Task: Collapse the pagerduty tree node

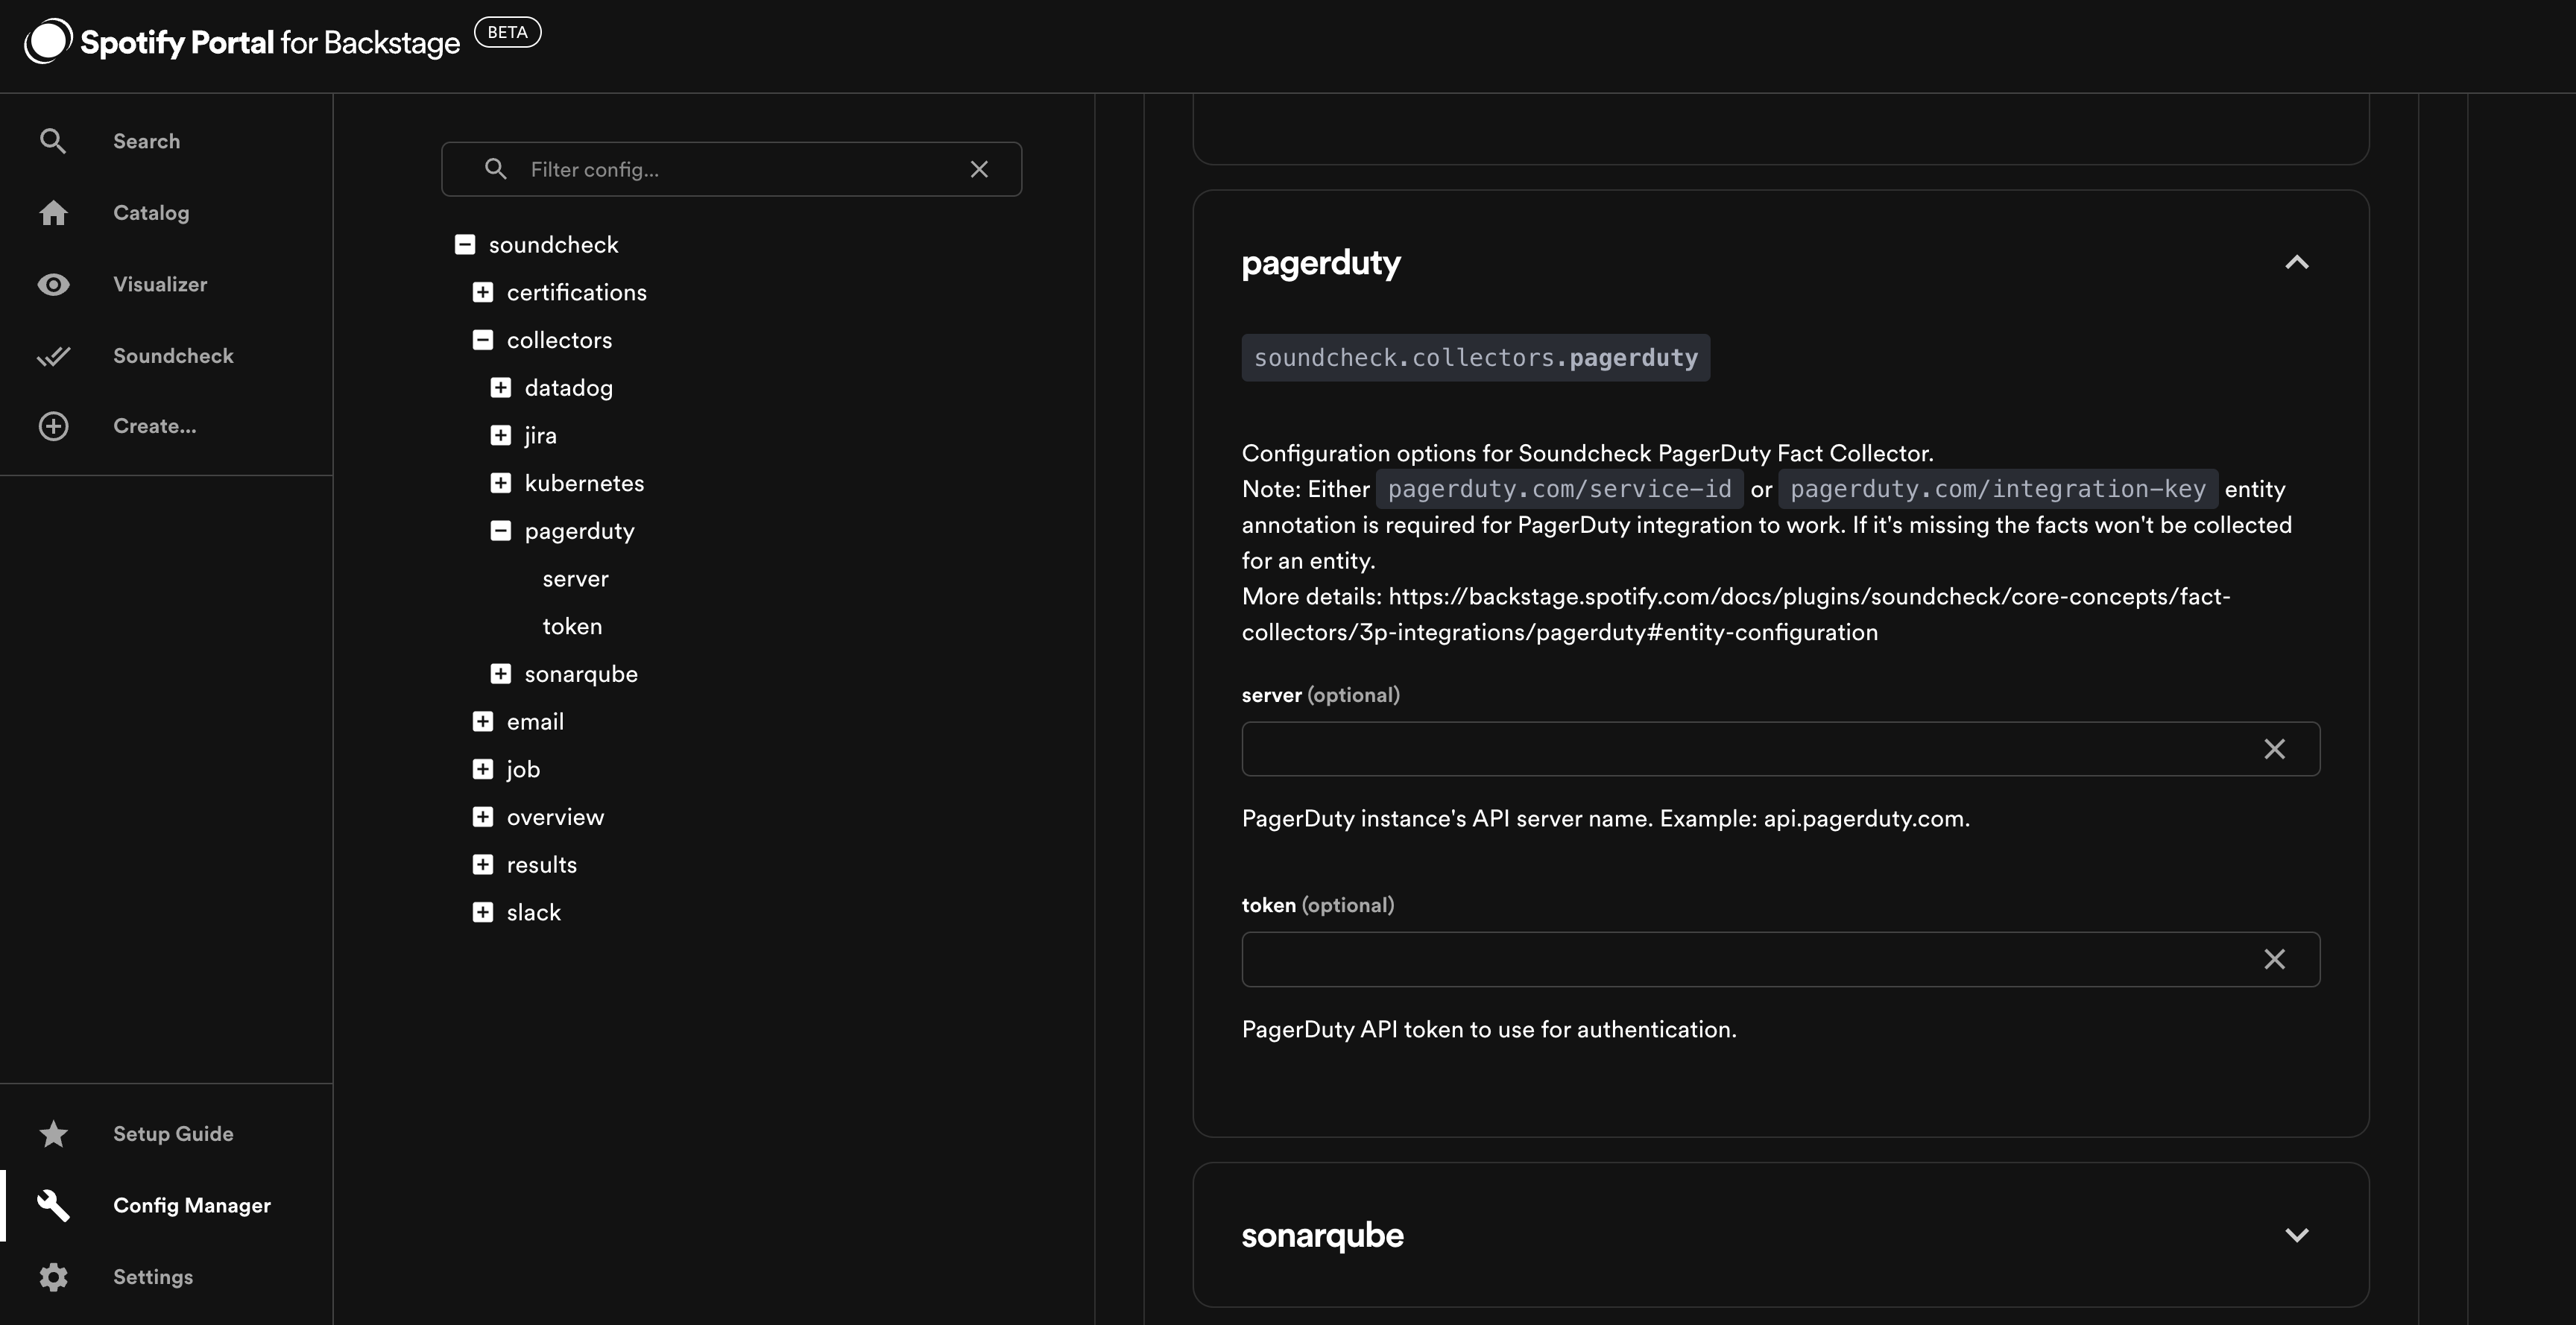Action: (501, 531)
